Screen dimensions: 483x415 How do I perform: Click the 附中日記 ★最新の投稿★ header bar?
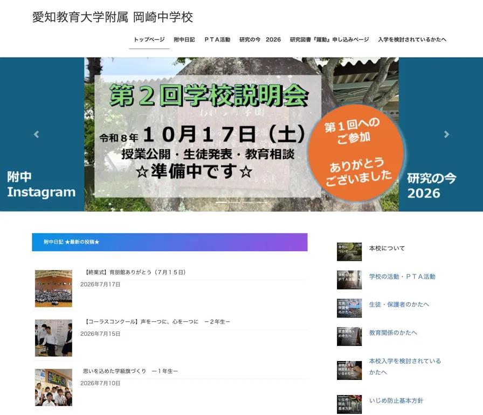tap(170, 242)
